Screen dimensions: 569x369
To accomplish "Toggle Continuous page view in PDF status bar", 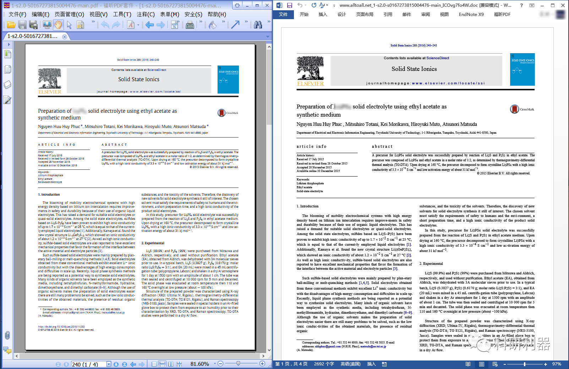I will 162,364.
